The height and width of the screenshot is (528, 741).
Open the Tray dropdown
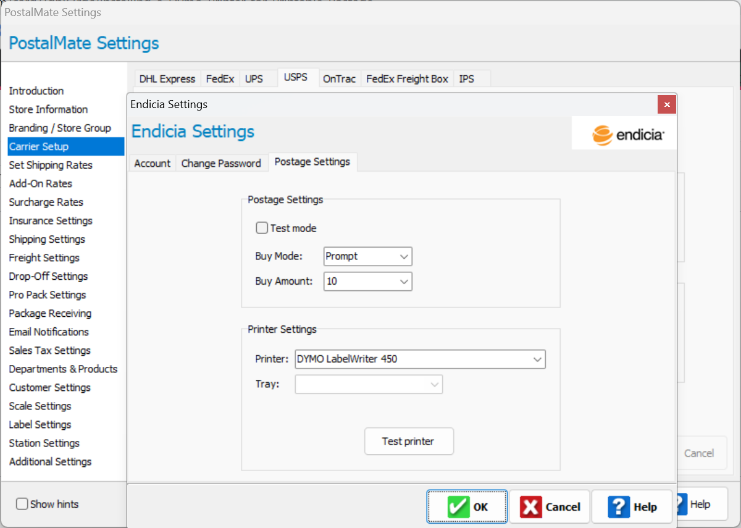(369, 384)
